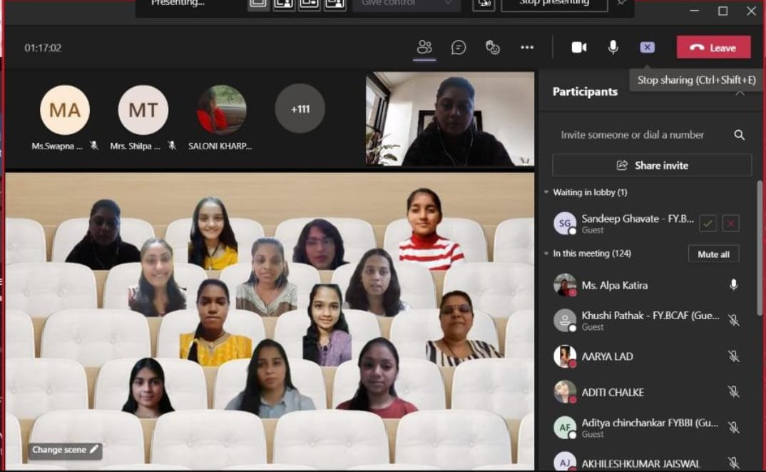Open the More actions ellipsis menu

click(x=527, y=47)
